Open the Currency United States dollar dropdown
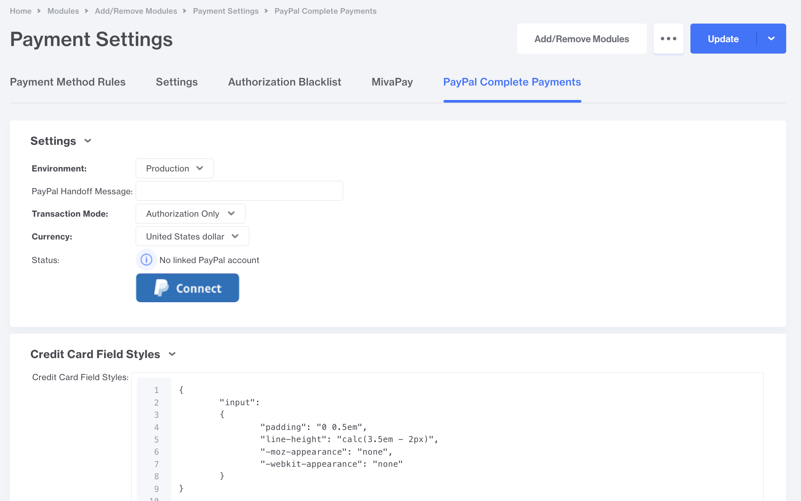The image size is (801, 501). 192,236
